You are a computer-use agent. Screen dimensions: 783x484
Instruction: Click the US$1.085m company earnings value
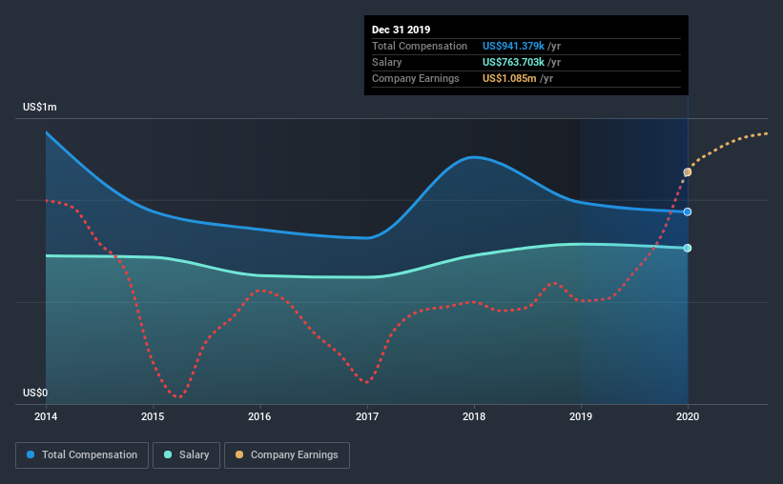[509, 79]
